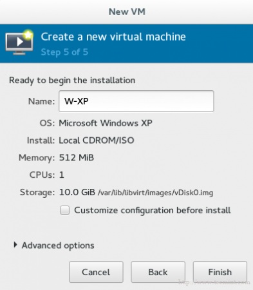This screenshot has height=290, width=253.
Task: Click the 'Microsoft Windows XP' OS value
Action: pos(106,123)
